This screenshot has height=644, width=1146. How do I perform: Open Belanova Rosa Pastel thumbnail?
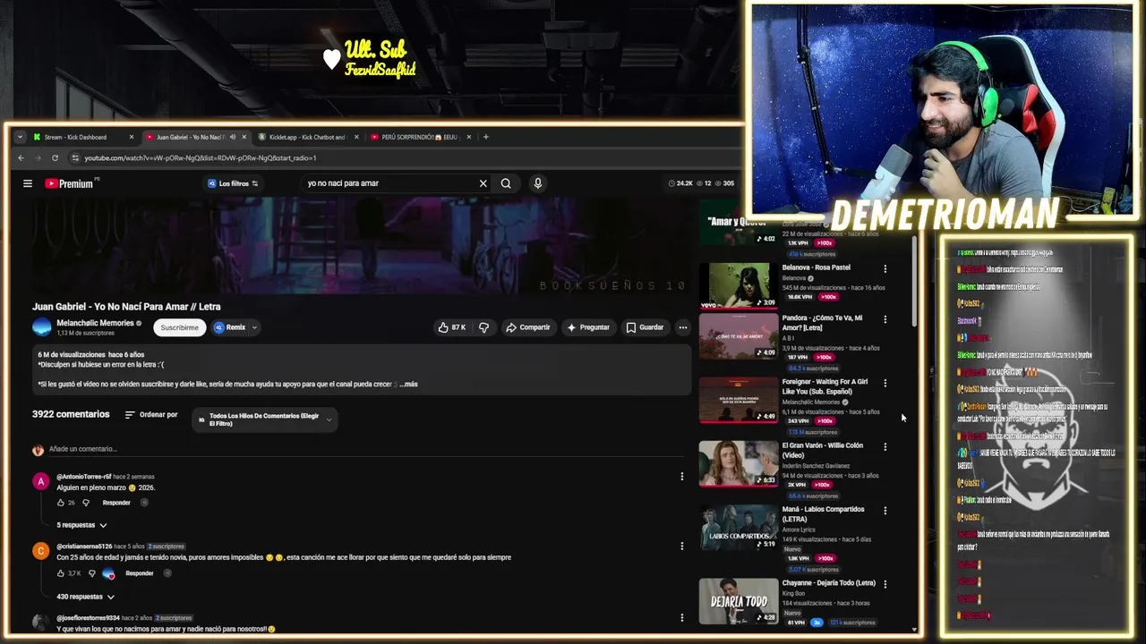point(739,285)
